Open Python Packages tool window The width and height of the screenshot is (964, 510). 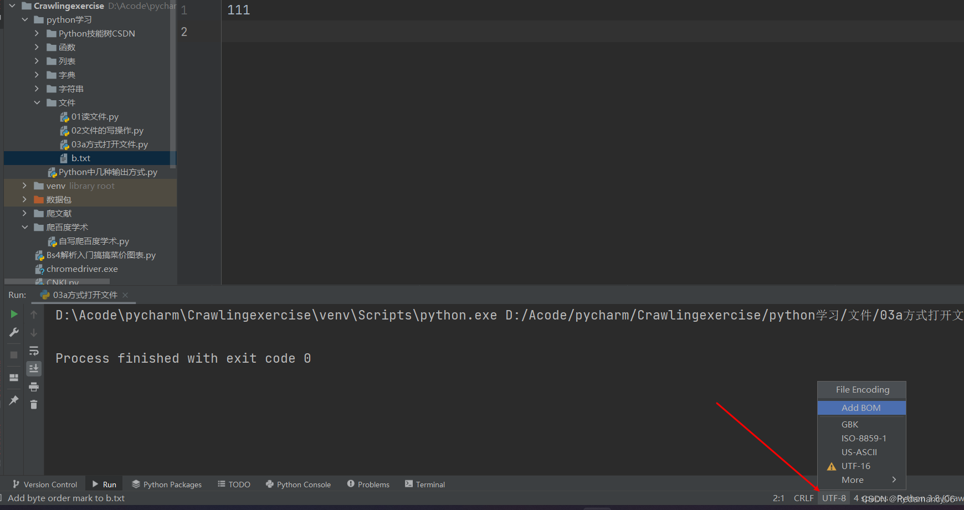167,485
